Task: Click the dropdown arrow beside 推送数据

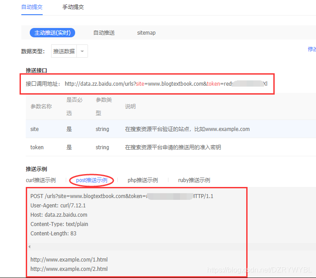Action: click(82, 51)
